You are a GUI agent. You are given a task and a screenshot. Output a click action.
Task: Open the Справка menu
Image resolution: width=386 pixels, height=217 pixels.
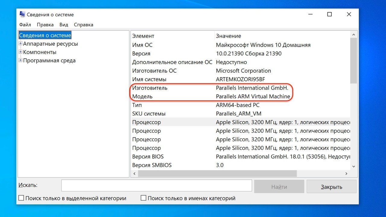84,25
